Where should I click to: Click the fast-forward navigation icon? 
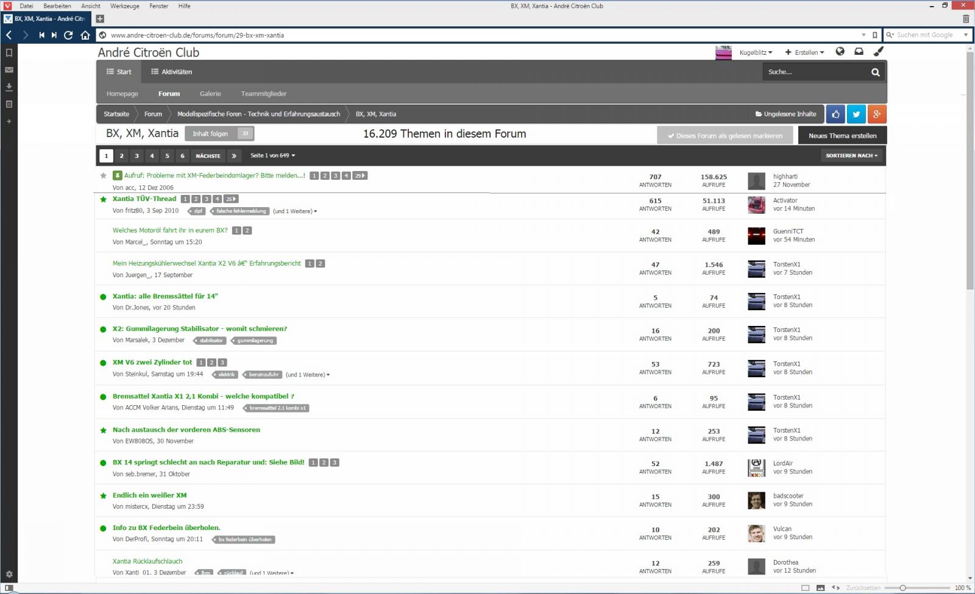pos(54,35)
